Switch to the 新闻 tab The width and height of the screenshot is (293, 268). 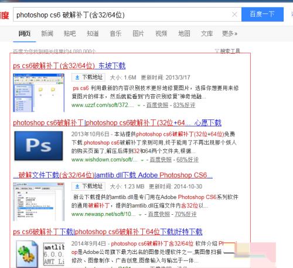click(47, 33)
